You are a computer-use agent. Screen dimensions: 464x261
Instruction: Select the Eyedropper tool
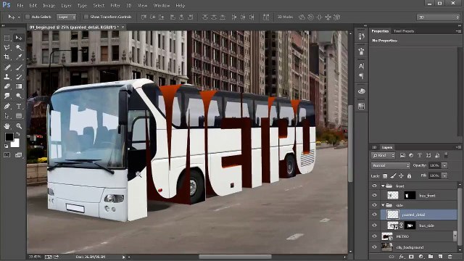pos(19,57)
